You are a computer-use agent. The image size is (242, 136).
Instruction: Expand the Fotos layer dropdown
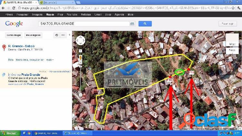232,51
